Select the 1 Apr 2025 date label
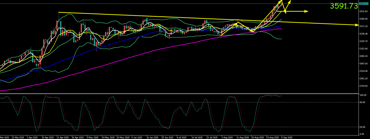 [x=33, y=137]
